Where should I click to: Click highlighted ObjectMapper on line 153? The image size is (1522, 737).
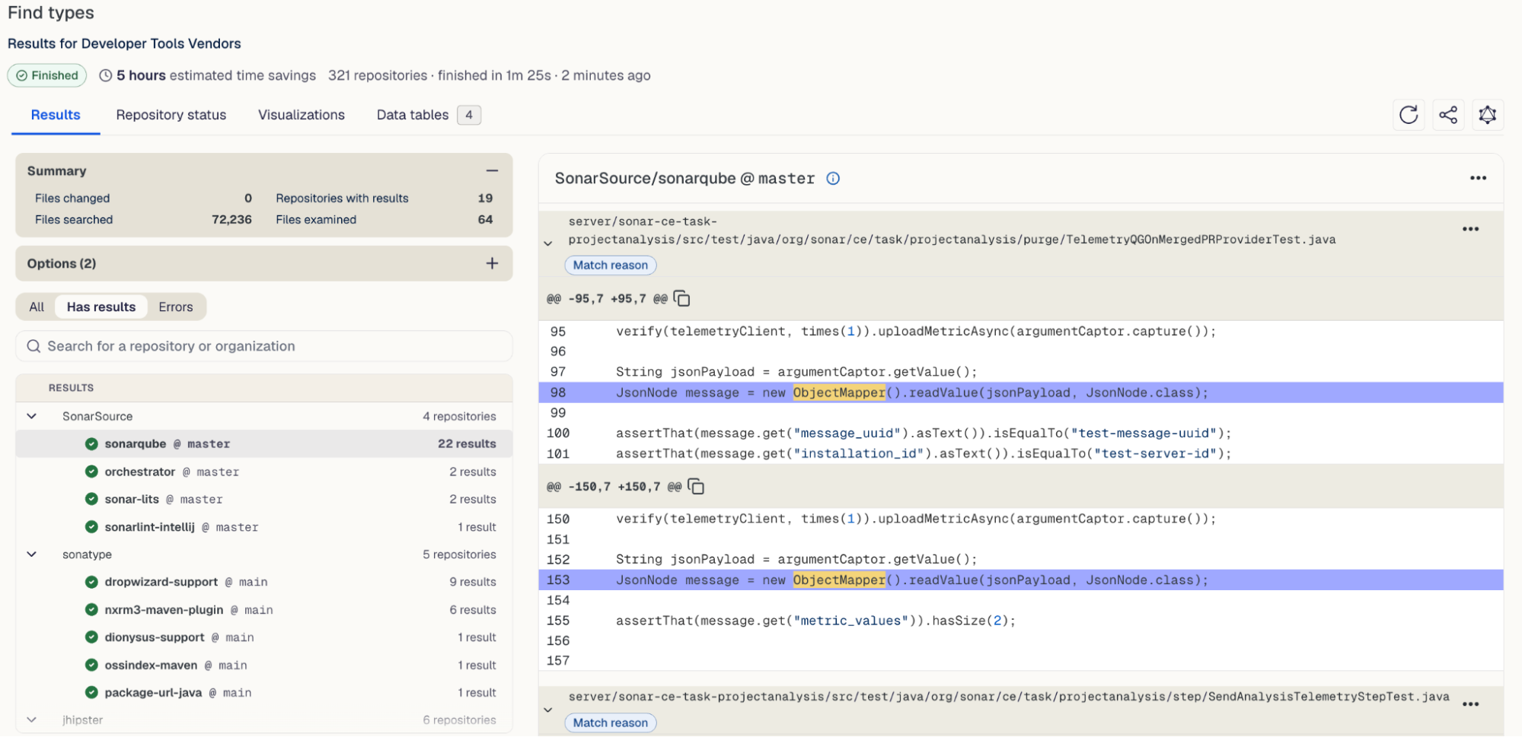[x=839, y=580]
